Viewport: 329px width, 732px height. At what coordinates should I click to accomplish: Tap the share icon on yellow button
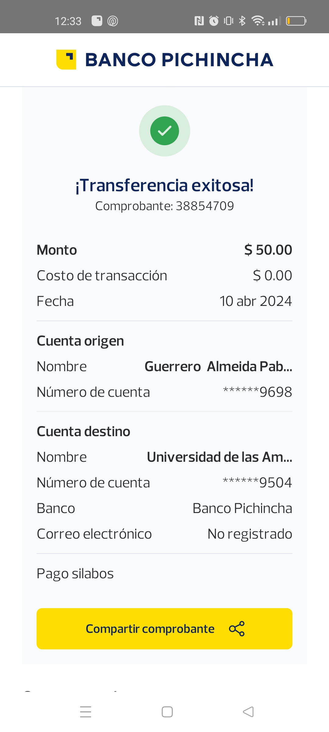pyautogui.click(x=237, y=629)
